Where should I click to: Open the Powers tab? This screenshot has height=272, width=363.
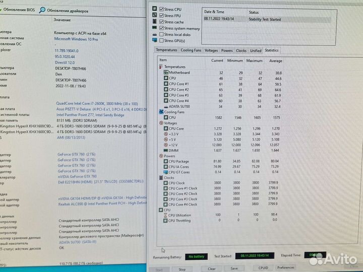227,50
